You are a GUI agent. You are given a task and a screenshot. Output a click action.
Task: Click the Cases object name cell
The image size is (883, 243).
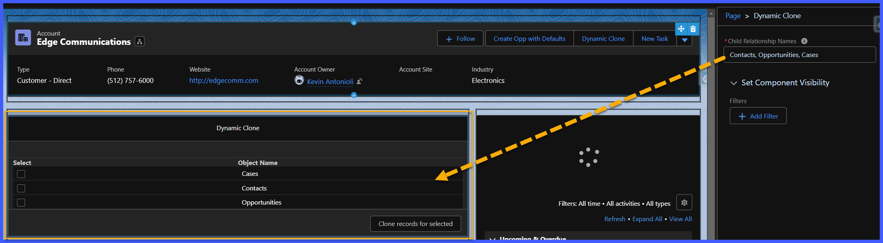(x=250, y=173)
